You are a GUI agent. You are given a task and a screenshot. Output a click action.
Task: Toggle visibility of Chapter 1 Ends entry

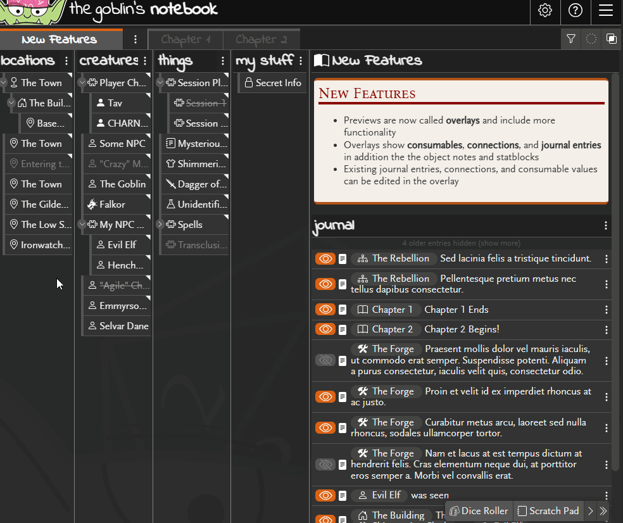(x=325, y=310)
